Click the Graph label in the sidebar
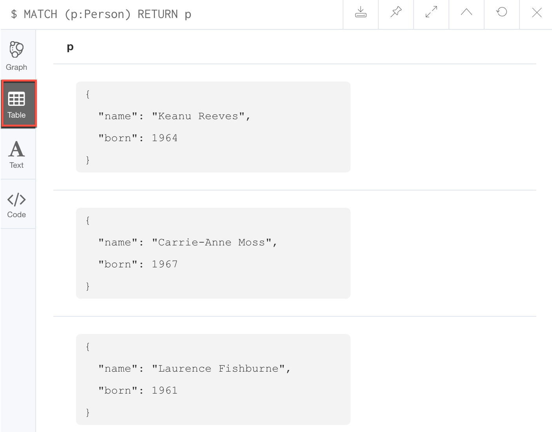Image resolution: width=552 pixels, height=432 pixels. pos(16,67)
